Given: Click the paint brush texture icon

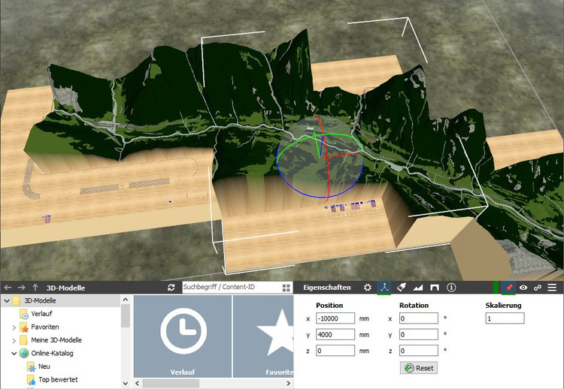Looking at the screenshot, I should pos(402,288).
